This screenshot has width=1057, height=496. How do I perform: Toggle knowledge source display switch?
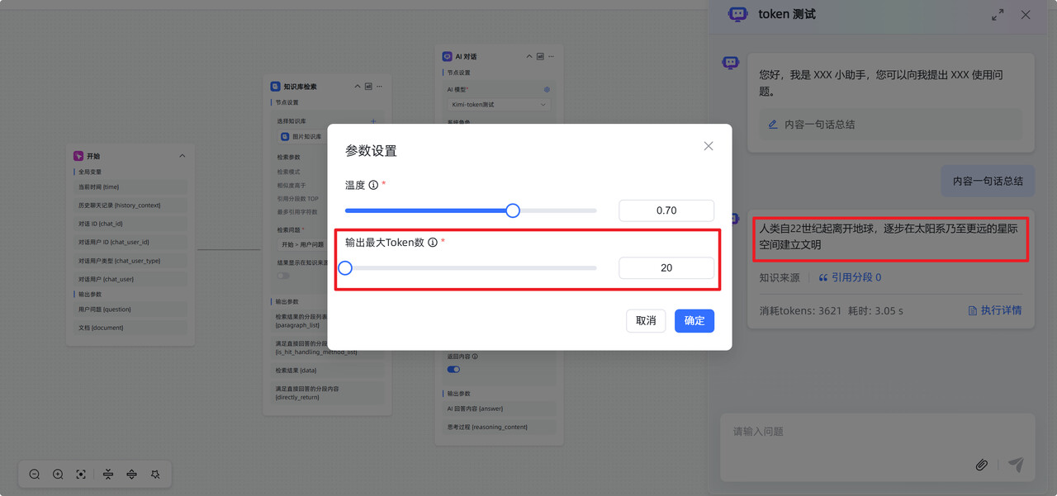[x=283, y=276]
